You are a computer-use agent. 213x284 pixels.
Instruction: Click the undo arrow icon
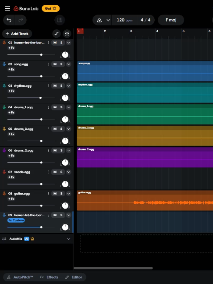(x=9, y=20)
